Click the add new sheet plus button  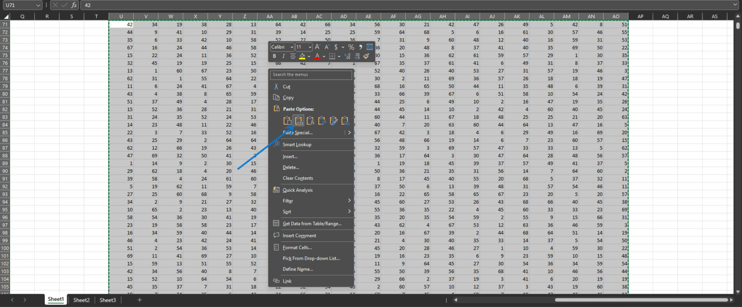tap(140, 300)
